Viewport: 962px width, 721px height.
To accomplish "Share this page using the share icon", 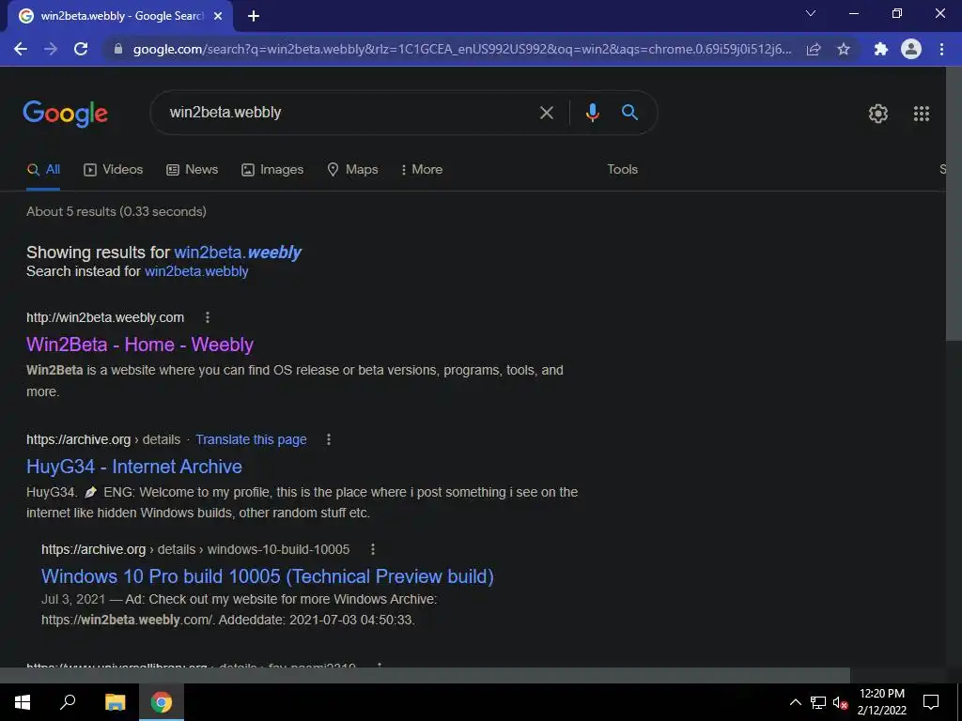I will (814, 49).
